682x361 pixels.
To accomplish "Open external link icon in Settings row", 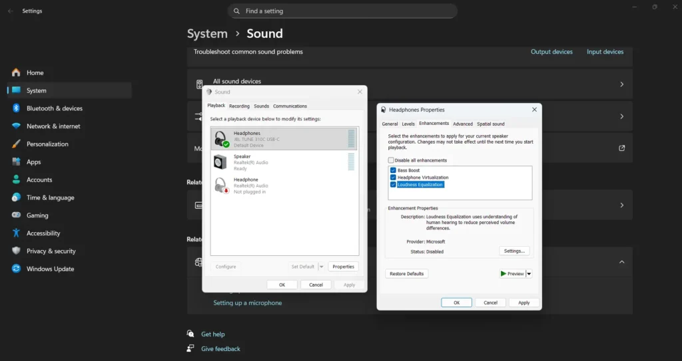I will coord(621,148).
